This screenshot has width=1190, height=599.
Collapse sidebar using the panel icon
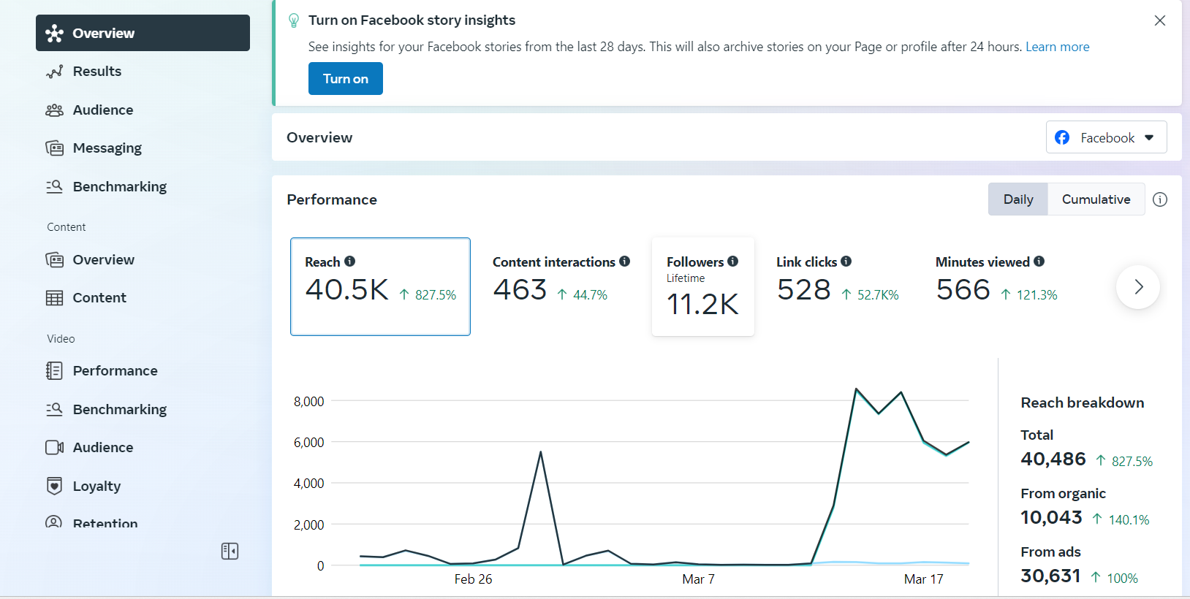[230, 551]
